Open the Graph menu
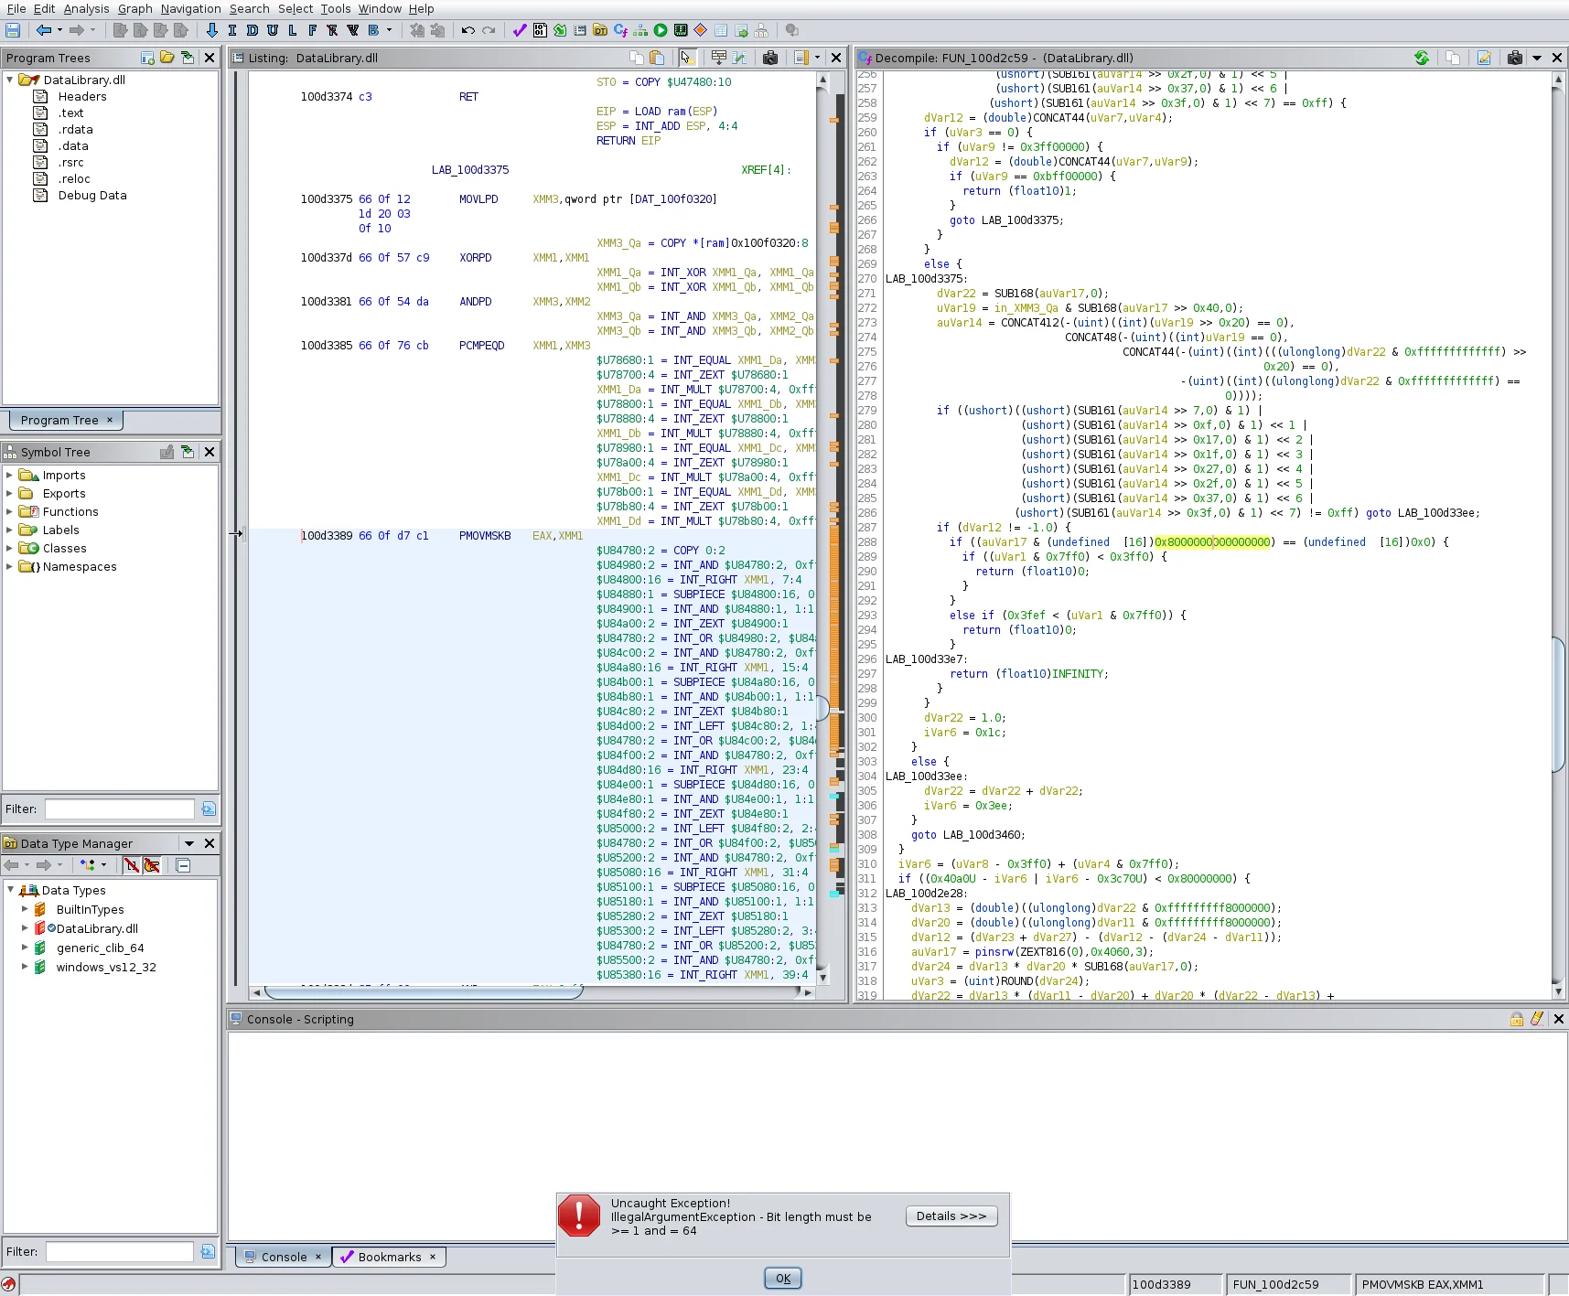Screen dimensions: 1569x1296 [134, 8]
